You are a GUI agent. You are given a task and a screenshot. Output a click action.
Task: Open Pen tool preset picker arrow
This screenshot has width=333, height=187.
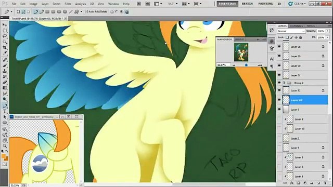pos(11,12)
